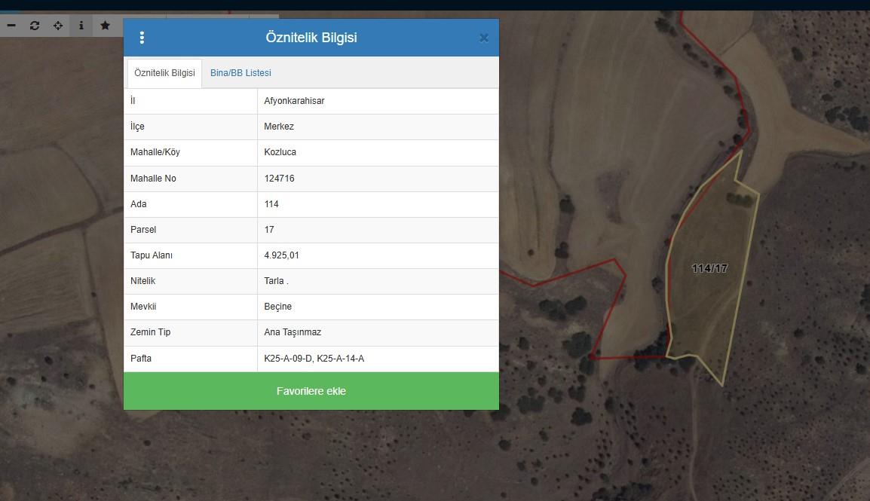Switch to the Bina/BB Listesi tab

(240, 73)
